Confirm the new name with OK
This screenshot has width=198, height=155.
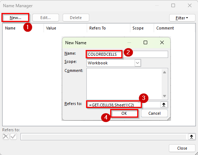pyautogui.click(x=124, y=113)
